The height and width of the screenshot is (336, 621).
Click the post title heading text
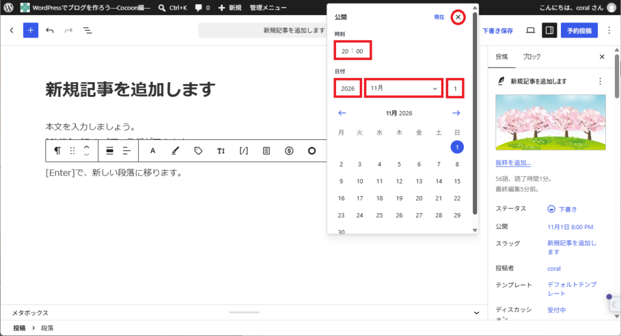click(130, 90)
